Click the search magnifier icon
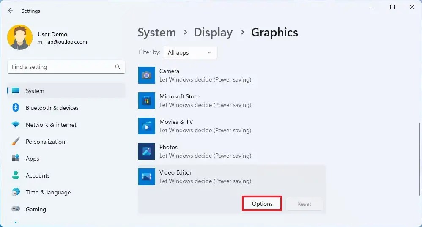This screenshot has width=422, height=227. click(x=118, y=67)
